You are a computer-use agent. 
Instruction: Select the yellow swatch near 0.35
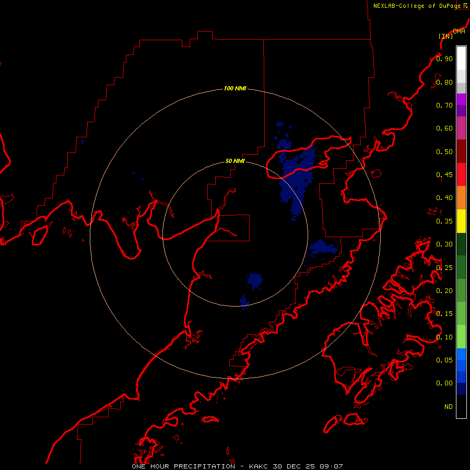tap(461, 221)
